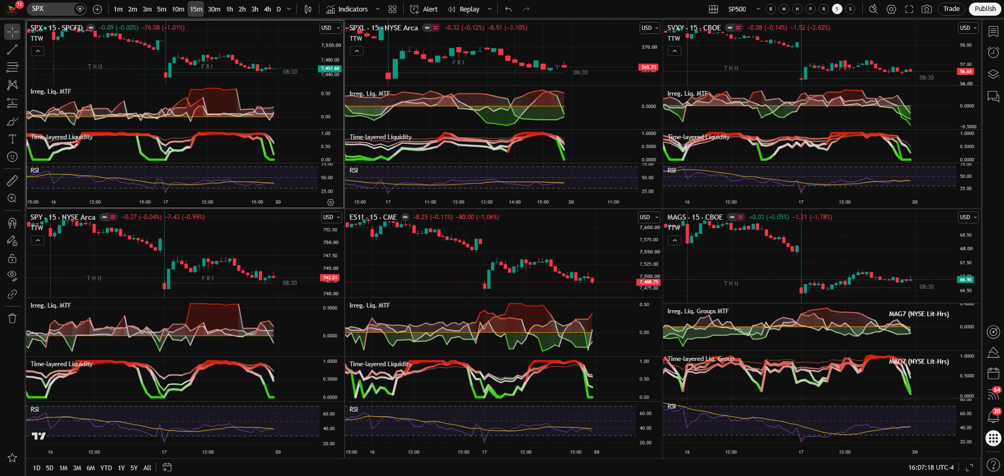Viewport: 1004px width, 476px height.
Task: Select the trend line drawing tool
Action: point(12,50)
